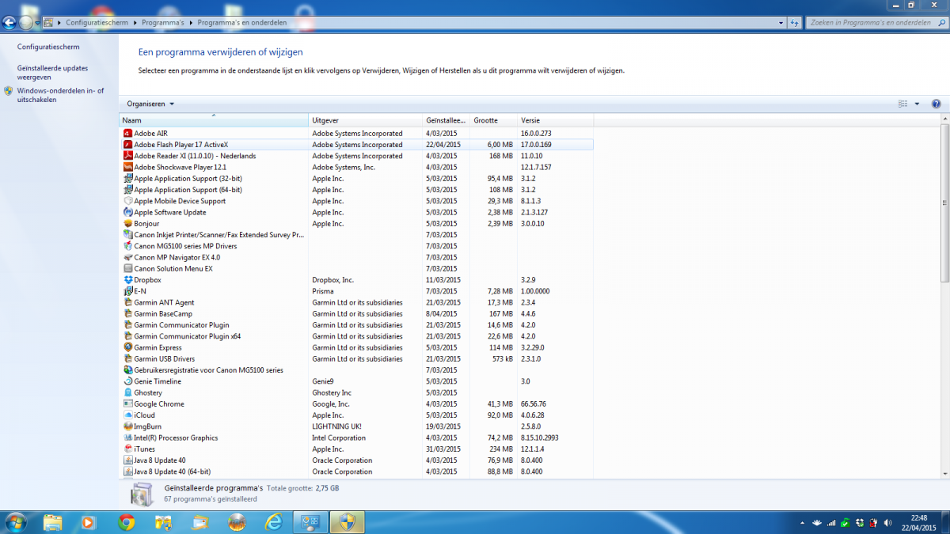
Task: Click the Garmin Express icon
Action: [127, 348]
